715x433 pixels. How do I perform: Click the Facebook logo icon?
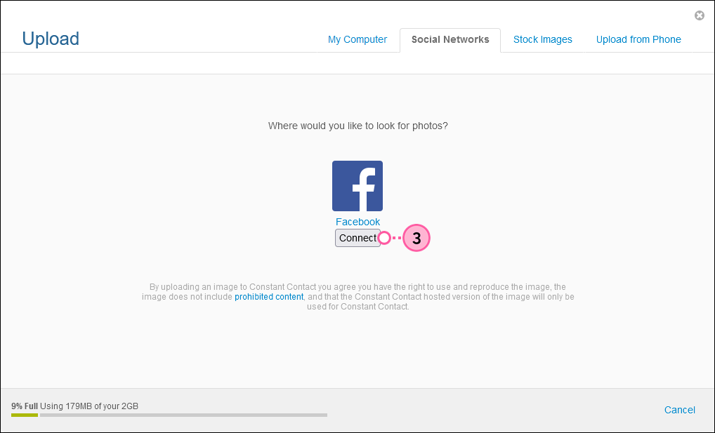tap(357, 186)
